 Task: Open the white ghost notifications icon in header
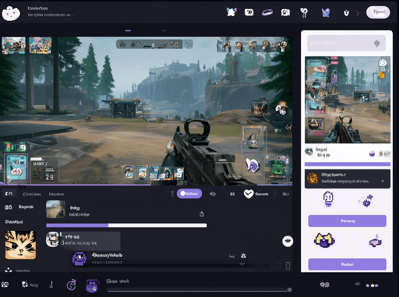231,12
